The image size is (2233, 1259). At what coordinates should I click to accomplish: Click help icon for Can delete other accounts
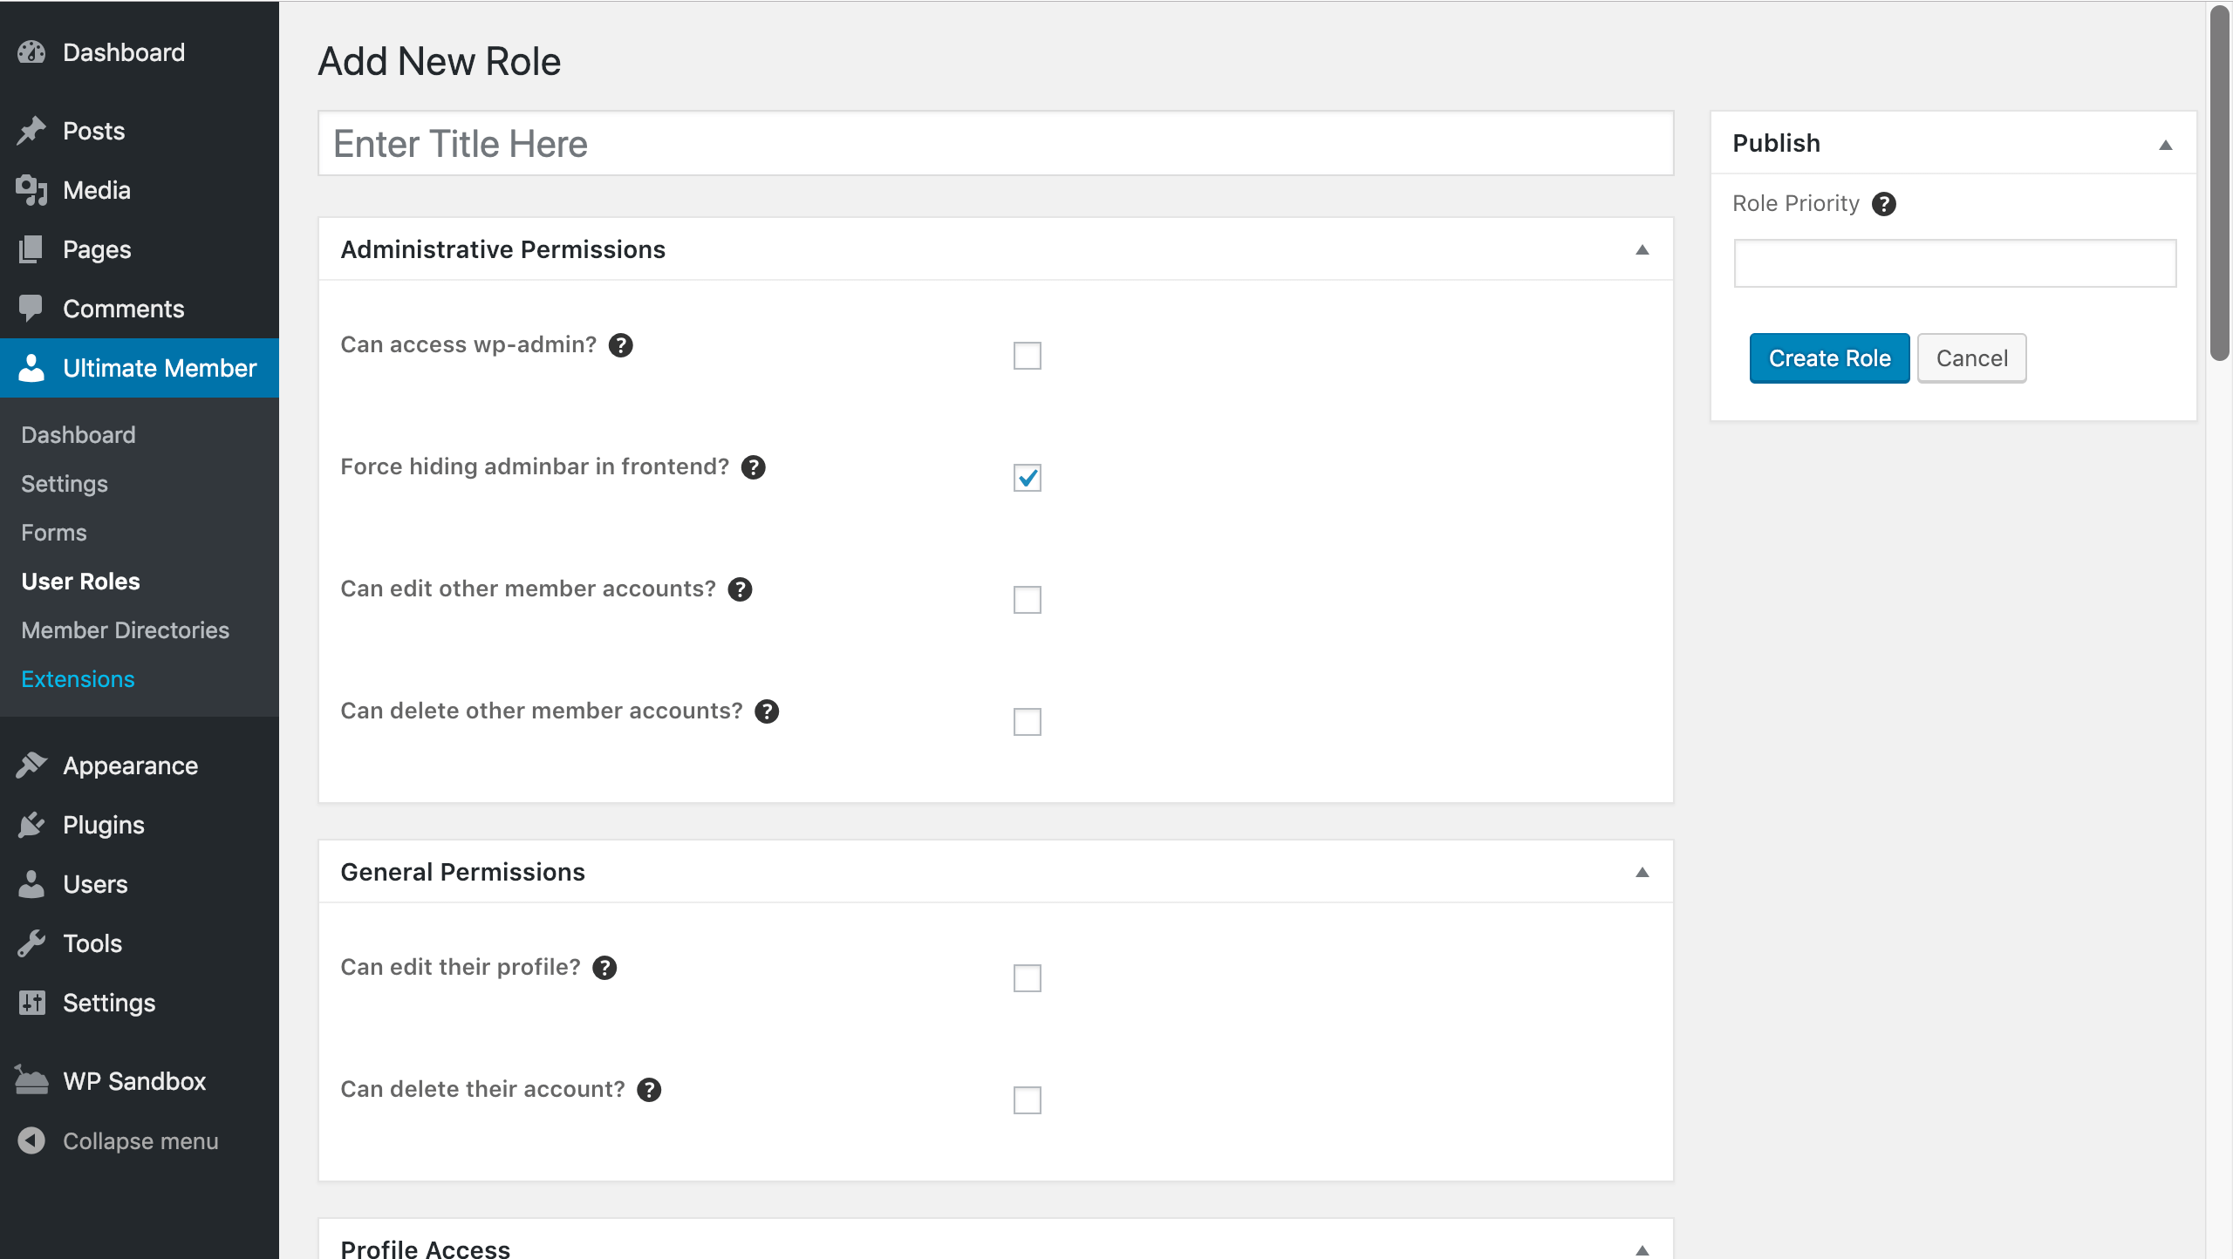(x=766, y=711)
